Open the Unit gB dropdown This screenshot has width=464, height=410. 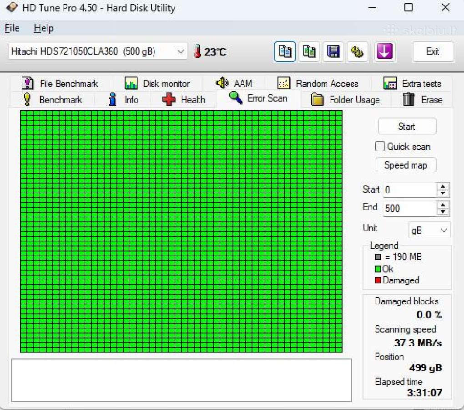point(430,230)
